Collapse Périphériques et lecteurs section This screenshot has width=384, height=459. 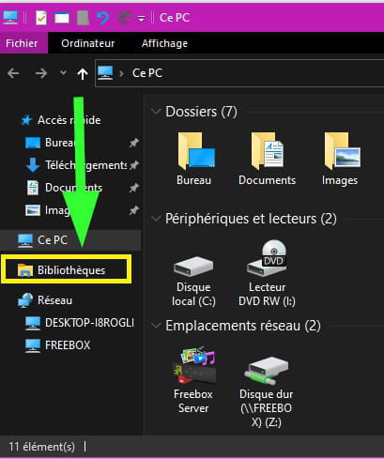point(156,219)
